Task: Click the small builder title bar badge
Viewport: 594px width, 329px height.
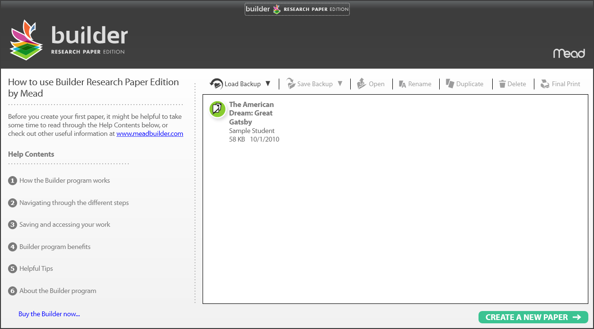Action: [x=297, y=9]
